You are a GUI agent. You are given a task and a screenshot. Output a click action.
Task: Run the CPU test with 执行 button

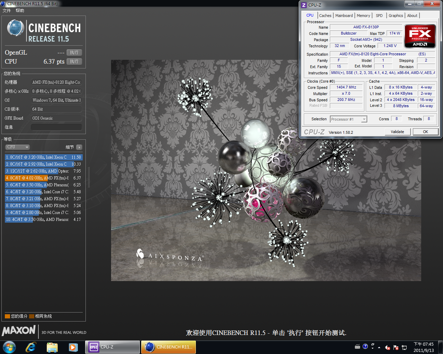[x=74, y=62]
